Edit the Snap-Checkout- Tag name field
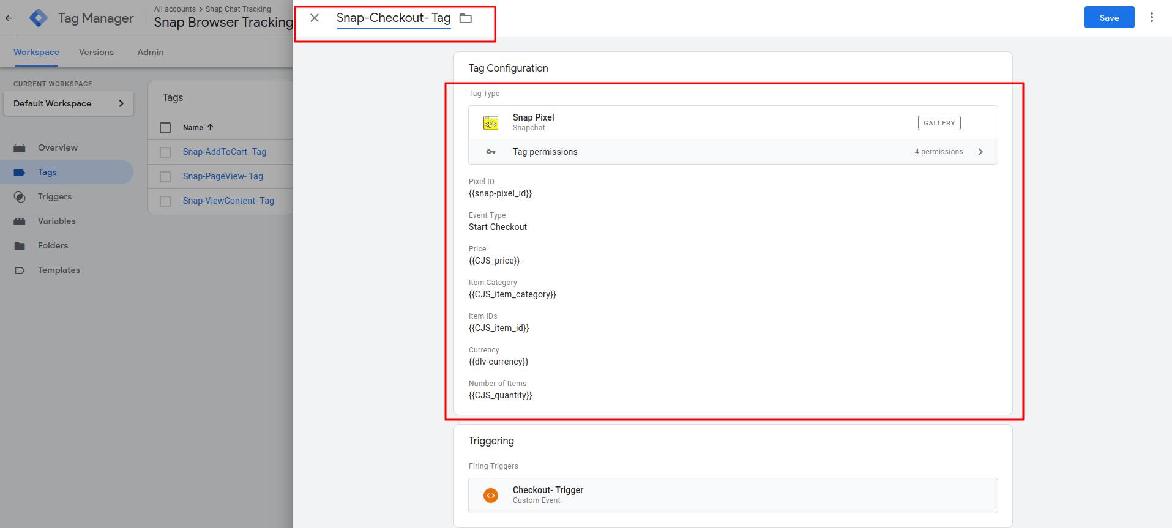 click(x=393, y=18)
